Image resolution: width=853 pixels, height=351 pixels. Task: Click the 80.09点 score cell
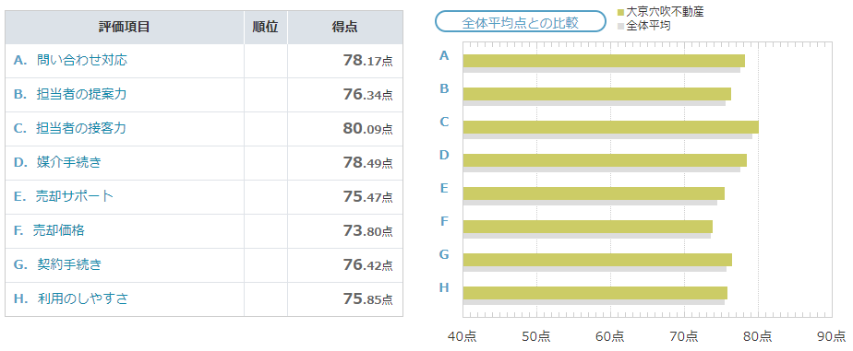pos(345,129)
